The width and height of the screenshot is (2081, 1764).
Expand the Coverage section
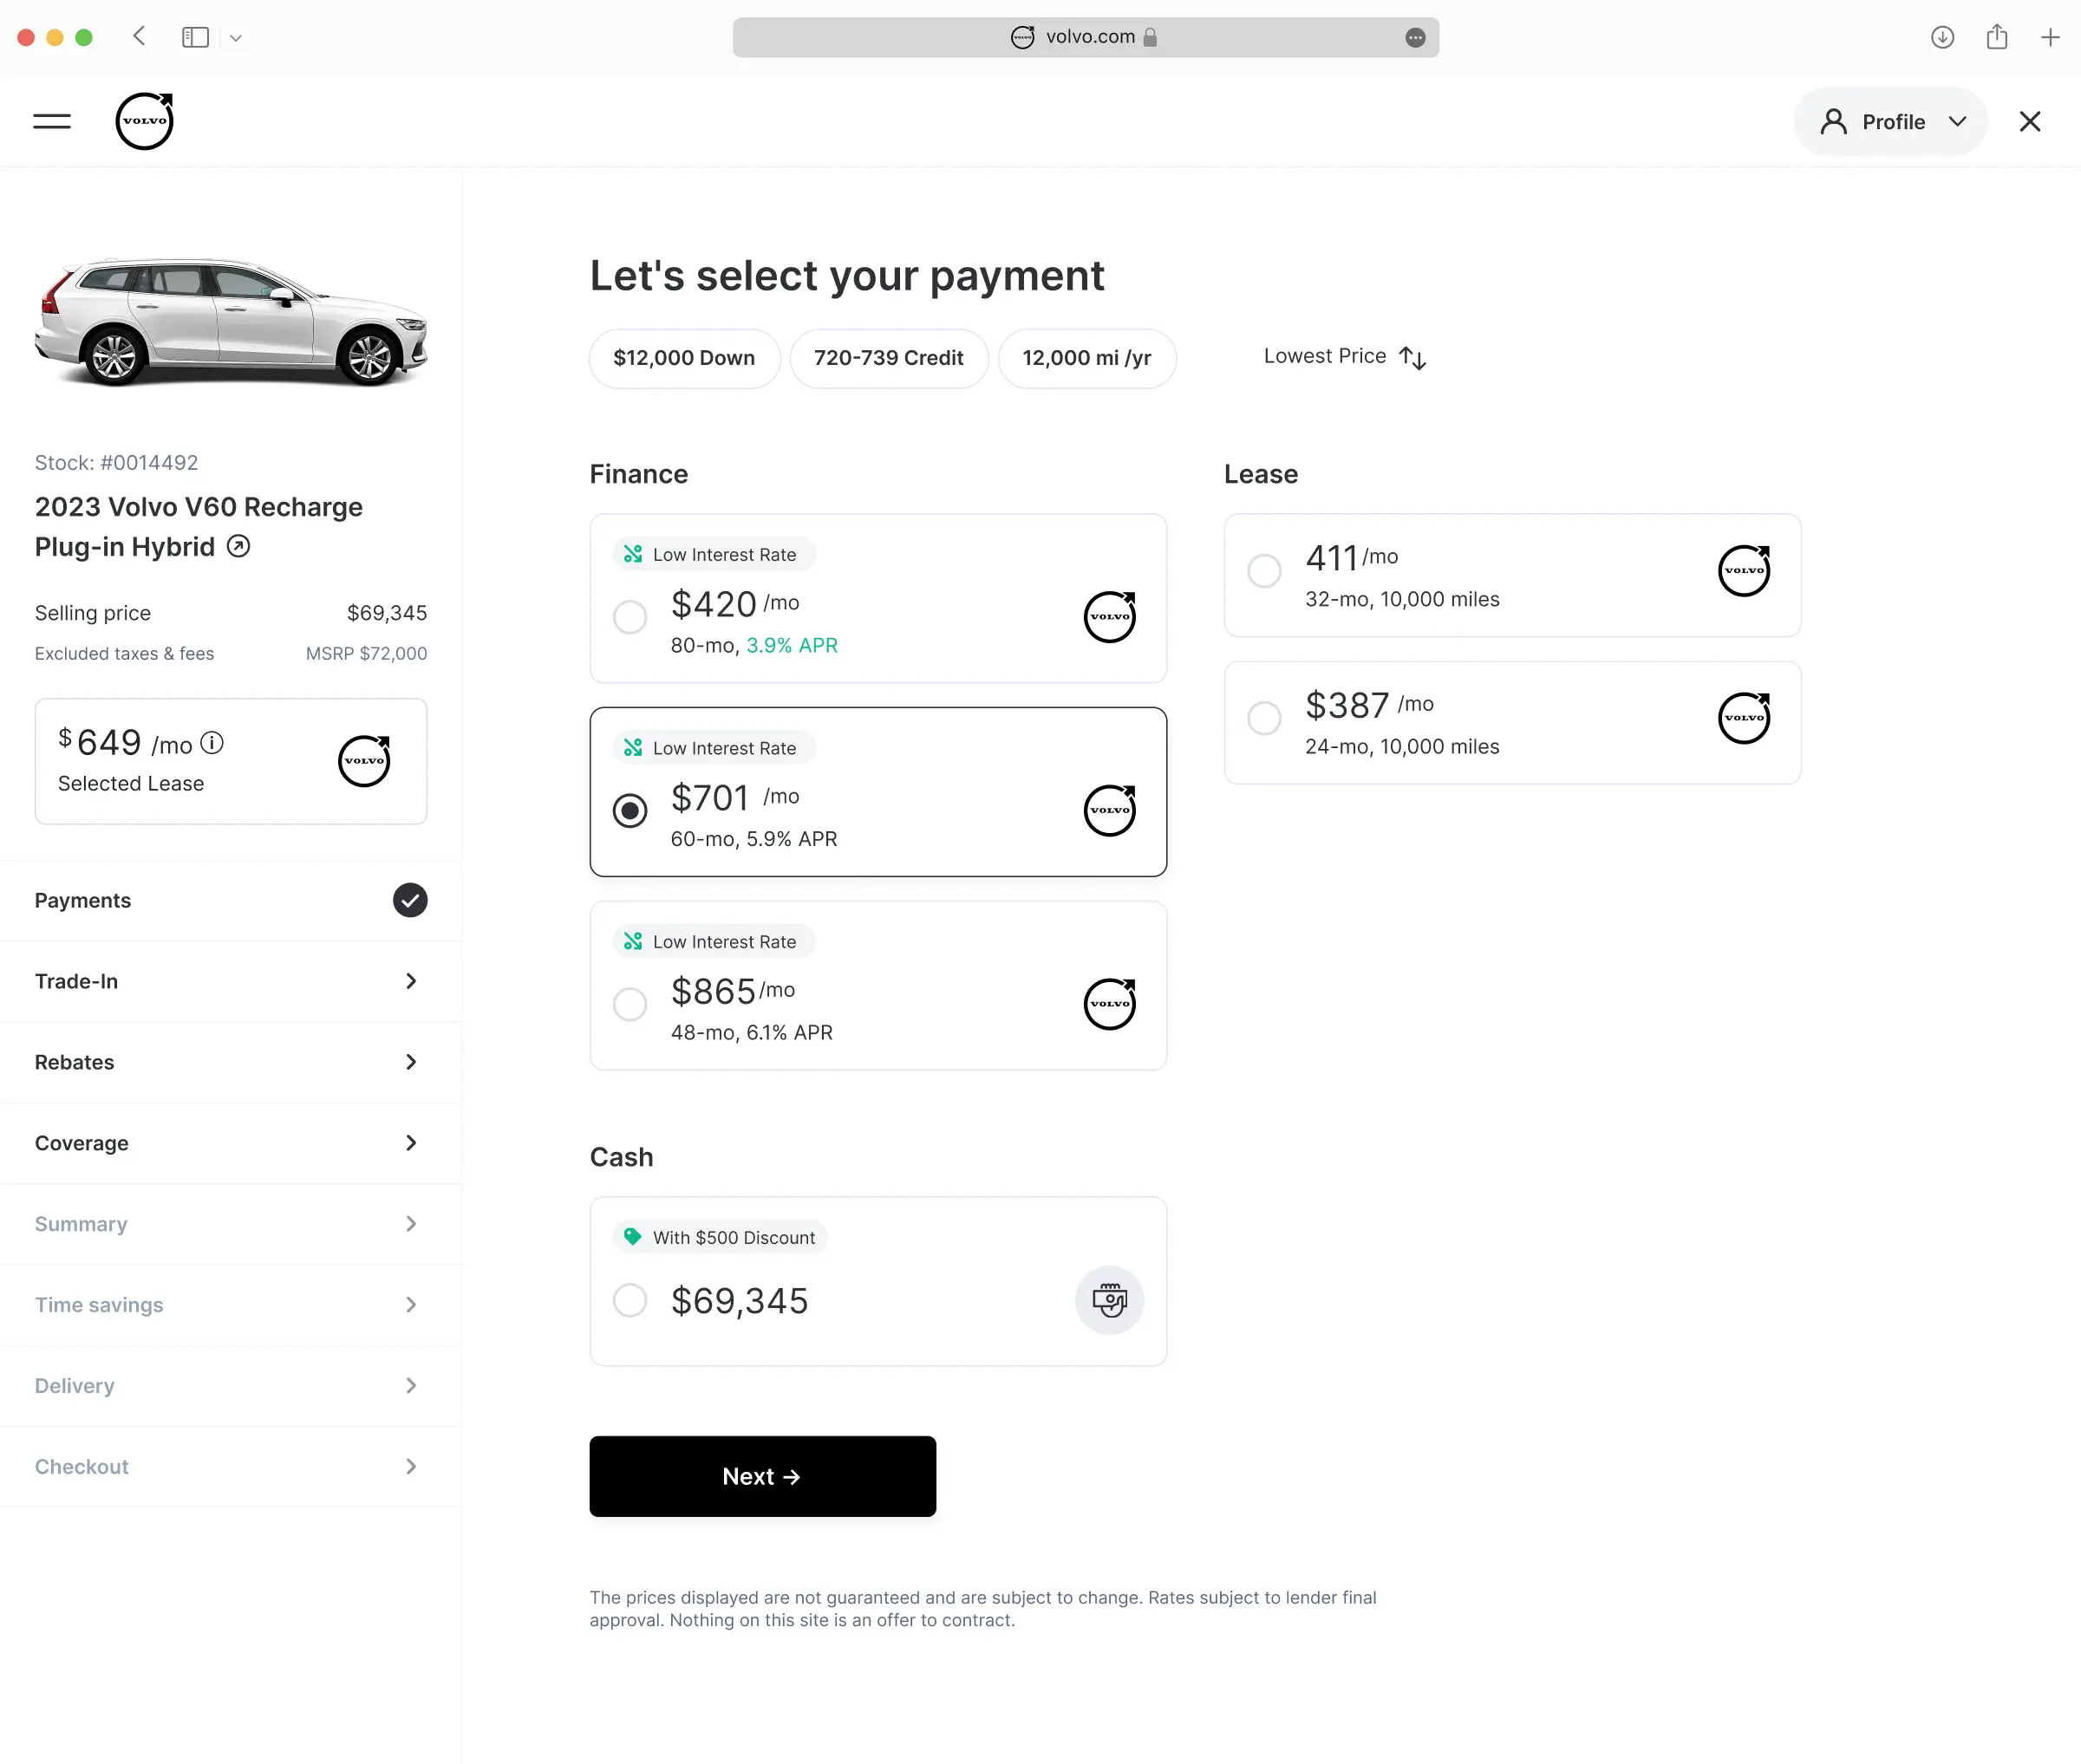pos(230,1143)
